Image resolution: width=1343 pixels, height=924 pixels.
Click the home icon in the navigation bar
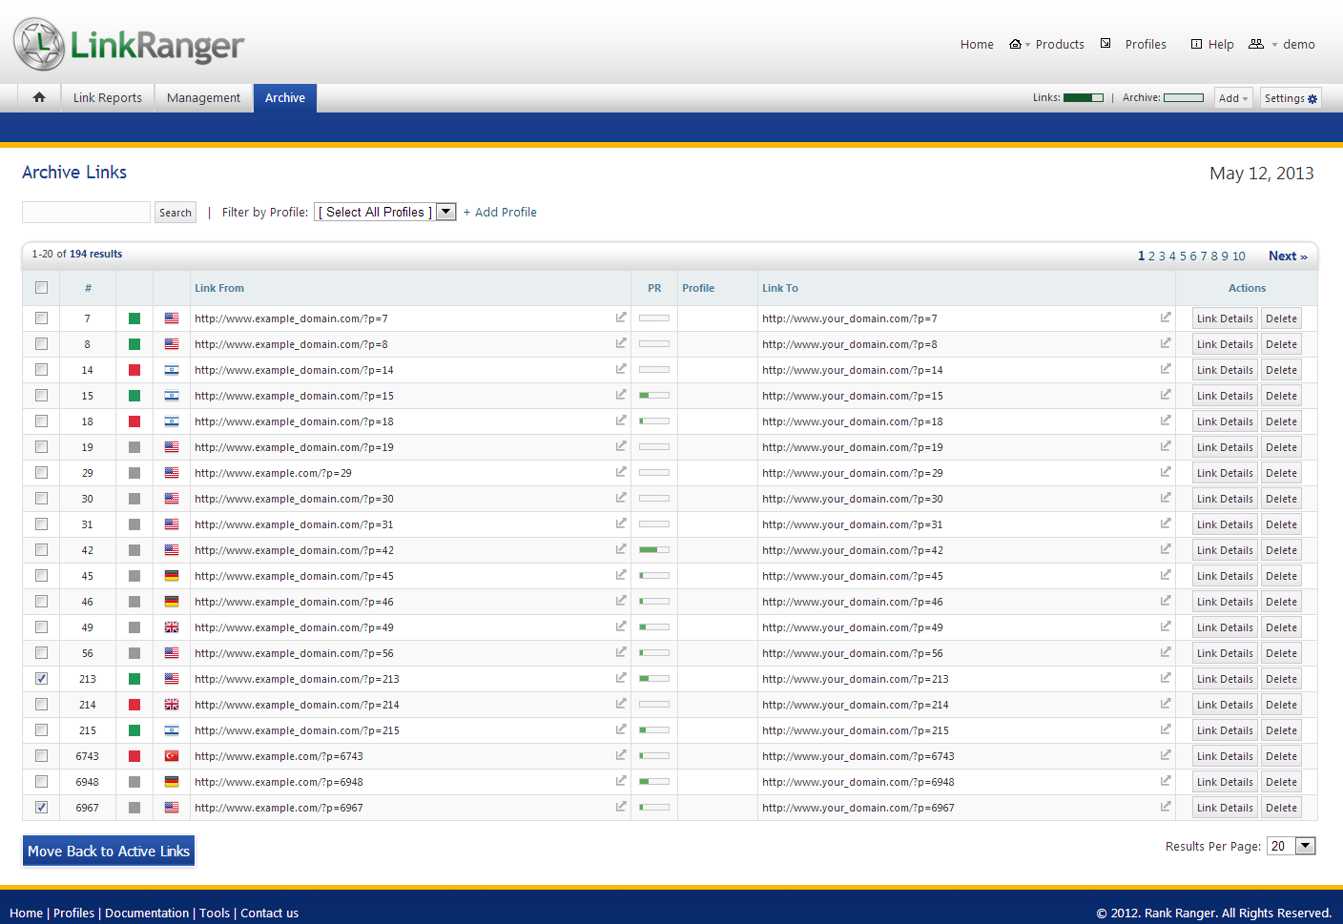coord(39,97)
